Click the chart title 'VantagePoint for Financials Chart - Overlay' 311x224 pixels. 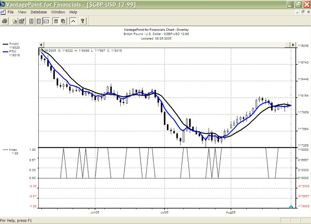[156, 29]
